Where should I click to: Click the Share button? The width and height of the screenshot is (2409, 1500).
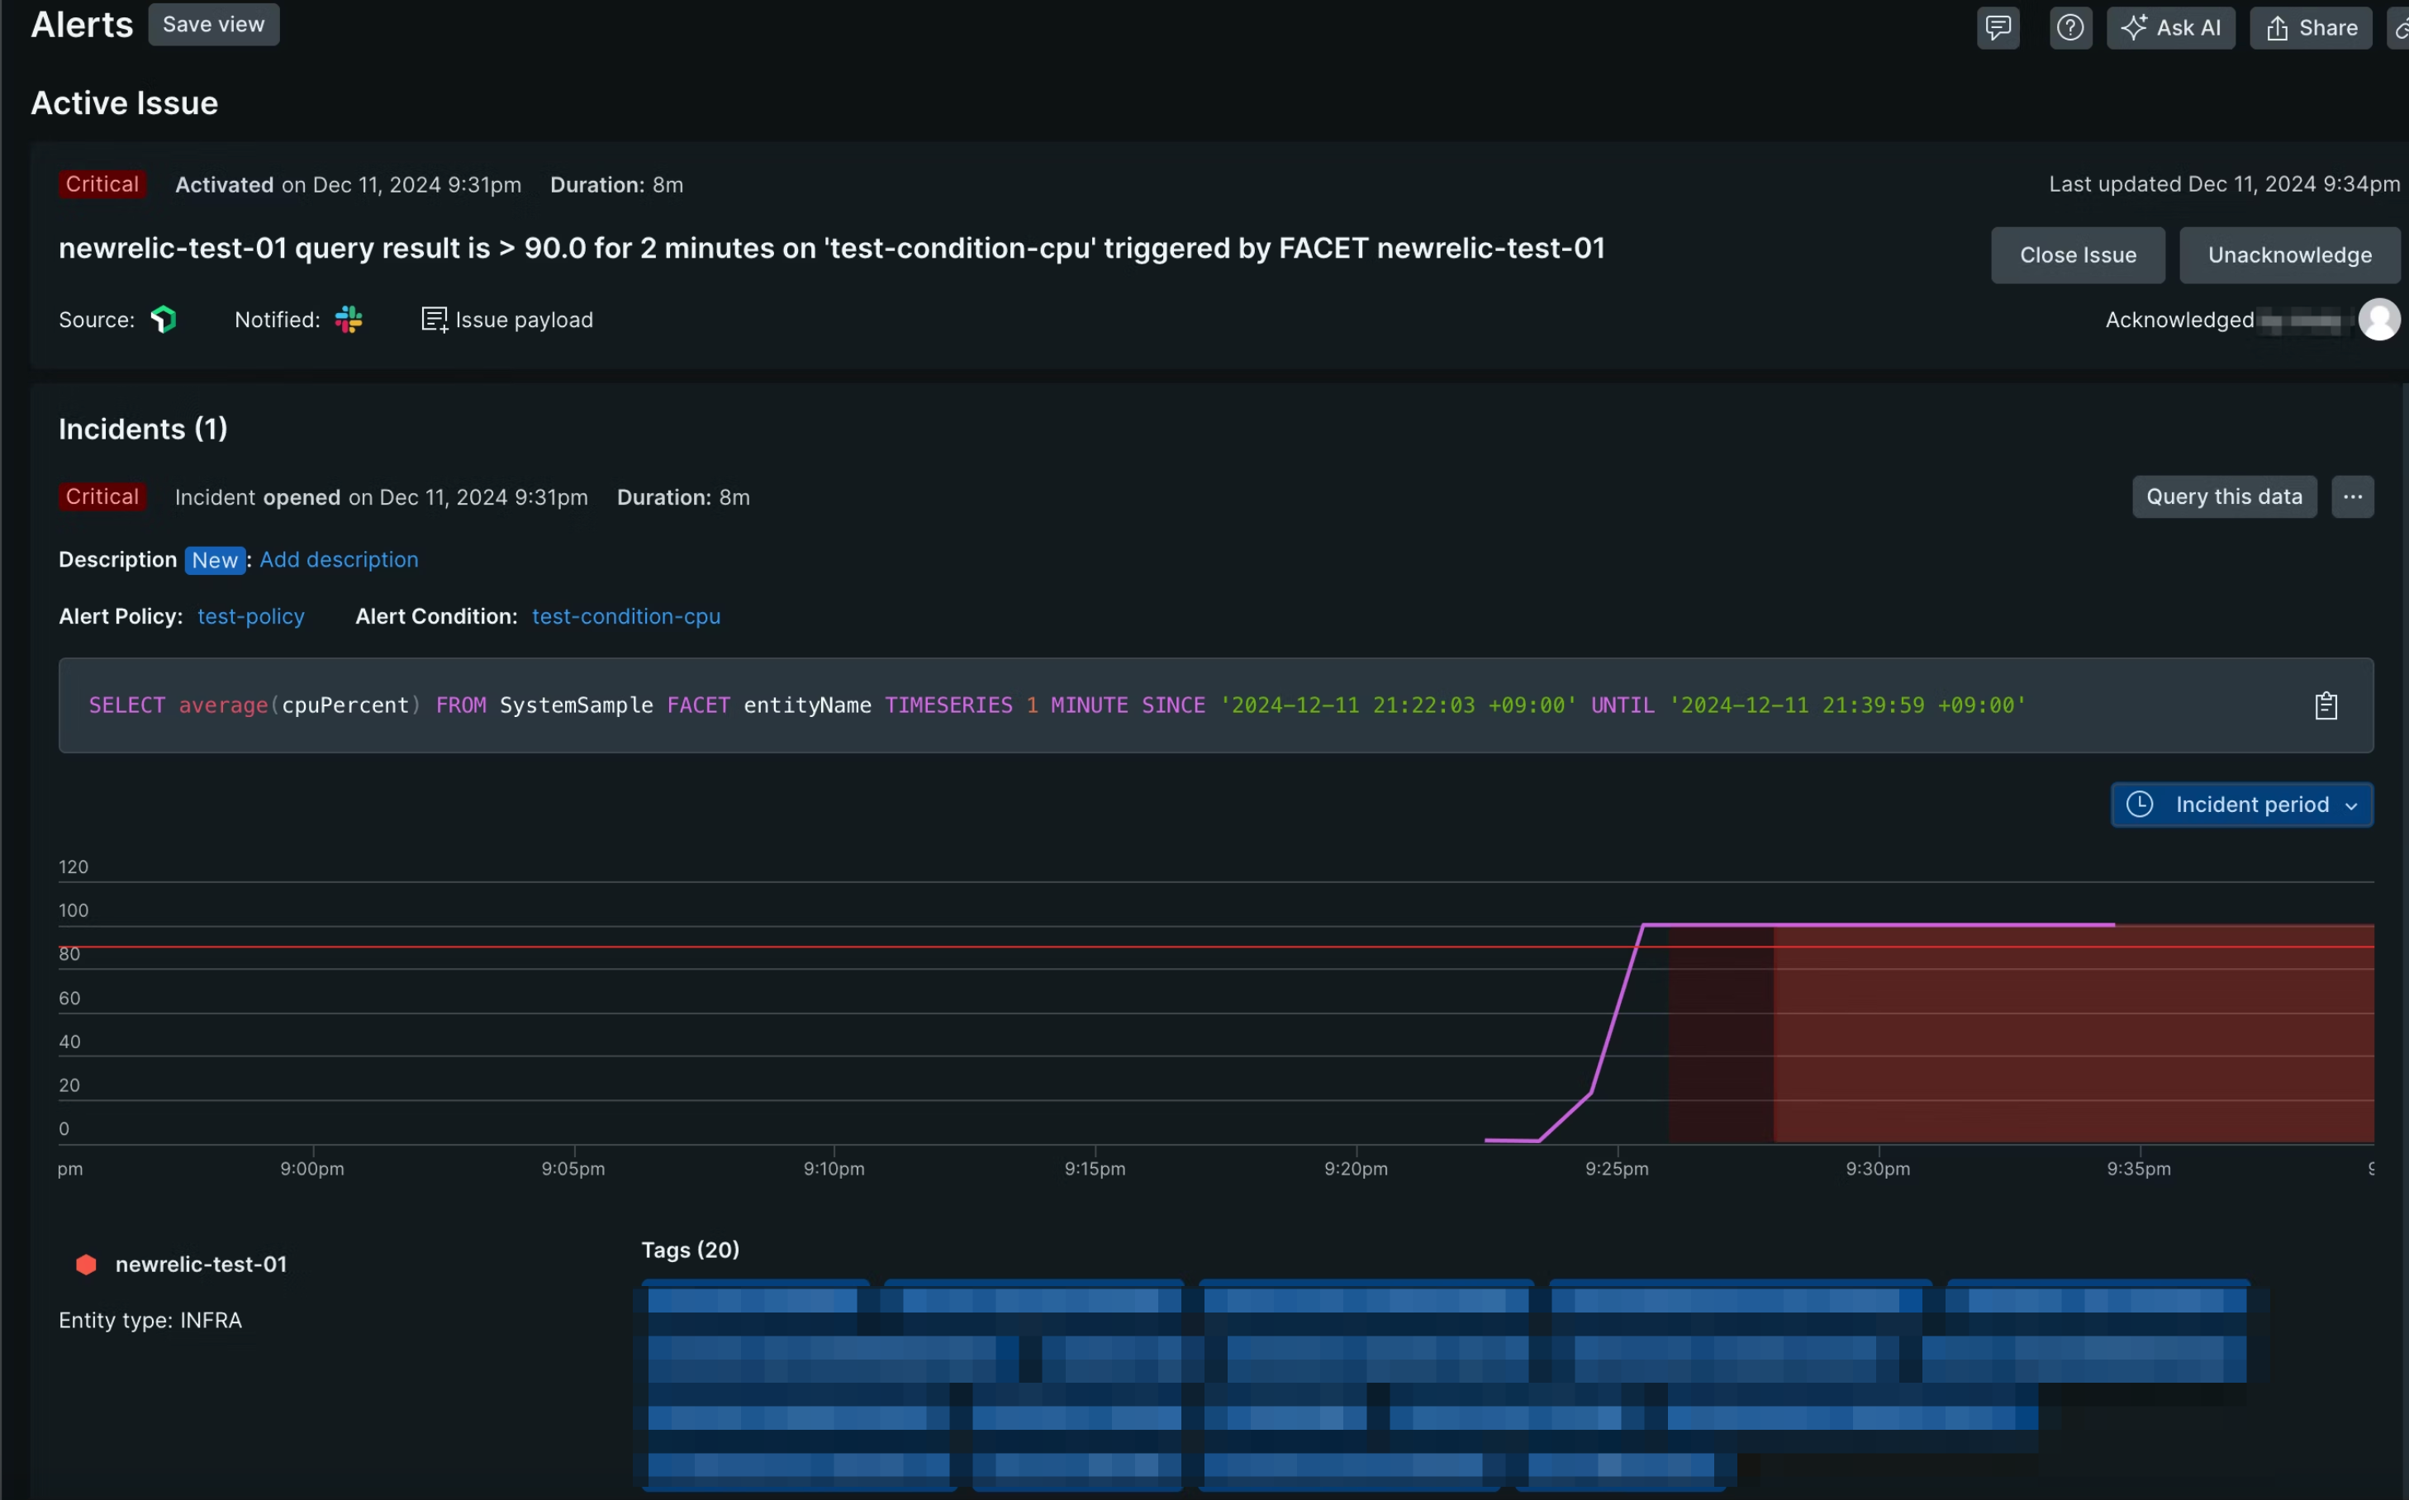click(x=2311, y=28)
